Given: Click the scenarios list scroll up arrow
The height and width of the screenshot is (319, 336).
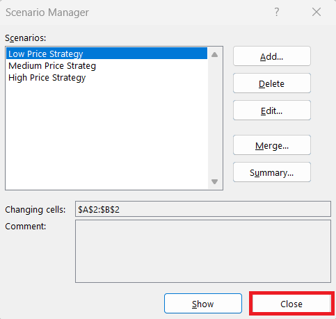Looking at the screenshot, I should click(214, 55).
